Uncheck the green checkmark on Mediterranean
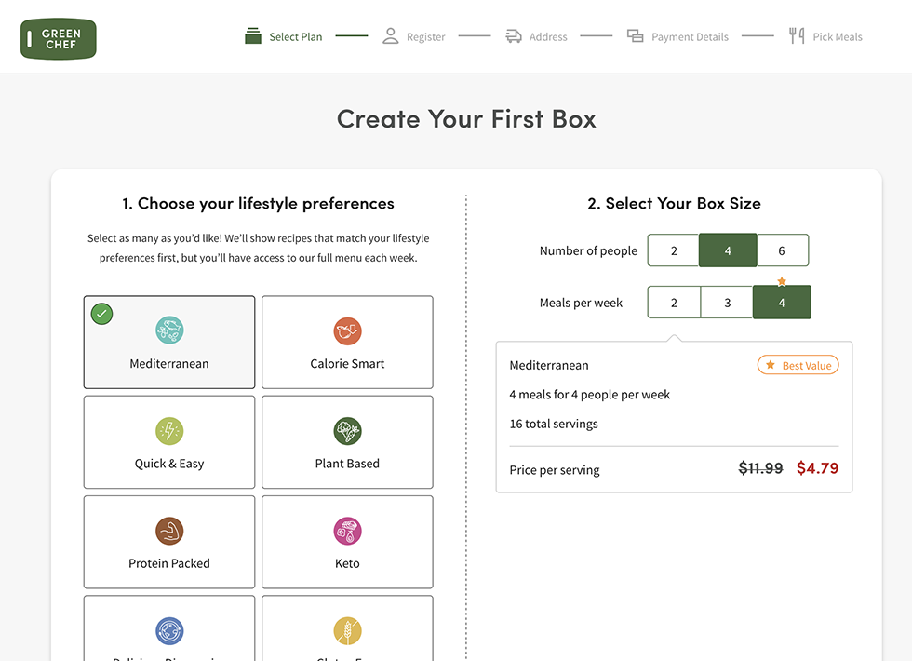The height and width of the screenshot is (661, 912). 101,314
